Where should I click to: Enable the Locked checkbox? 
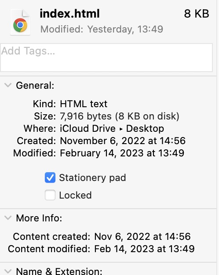point(50,195)
